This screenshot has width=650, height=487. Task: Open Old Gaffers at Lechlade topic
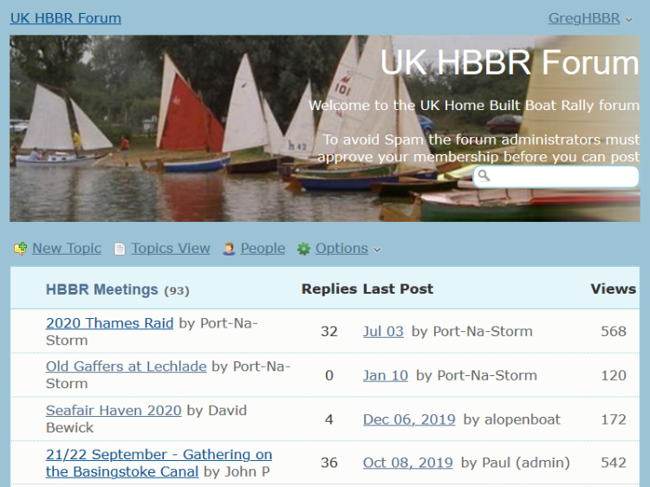click(x=126, y=367)
